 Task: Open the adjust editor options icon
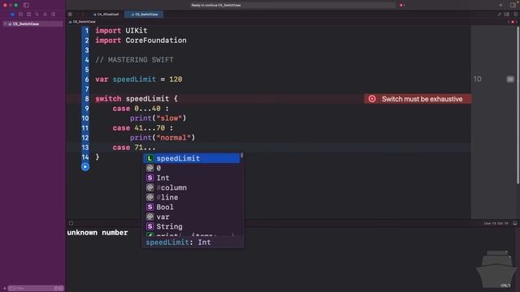point(507,15)
